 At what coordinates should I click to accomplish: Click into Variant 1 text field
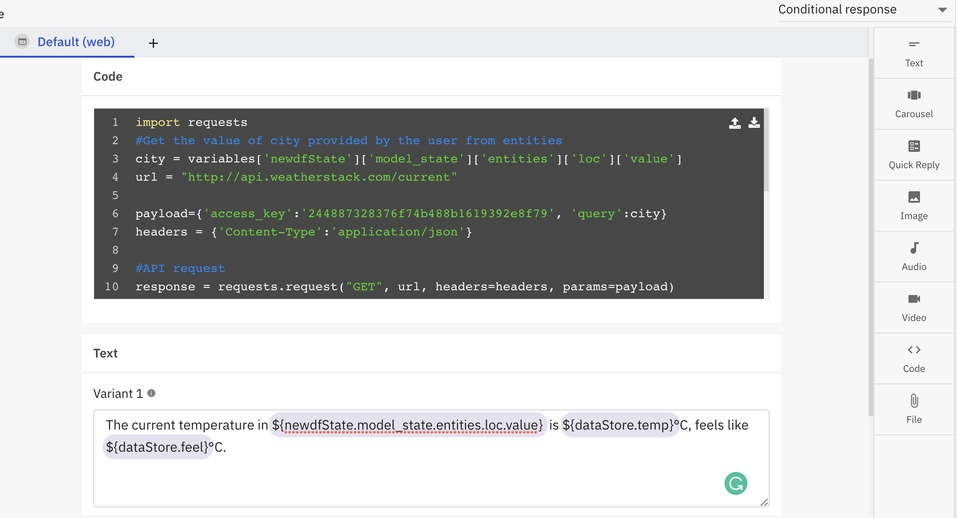(431, 458)
